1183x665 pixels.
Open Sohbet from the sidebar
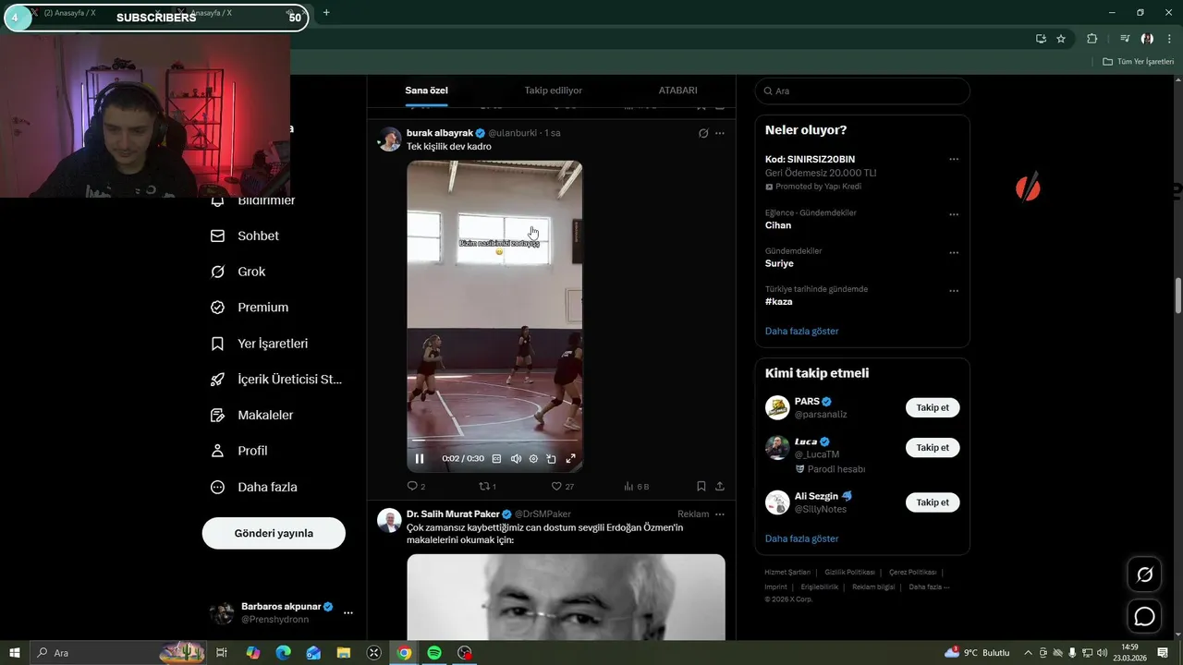pyautogui.click(x=245, y=236)
